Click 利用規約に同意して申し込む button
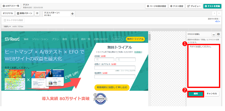The height and width of the screenshot is (111, 225). 112,87
